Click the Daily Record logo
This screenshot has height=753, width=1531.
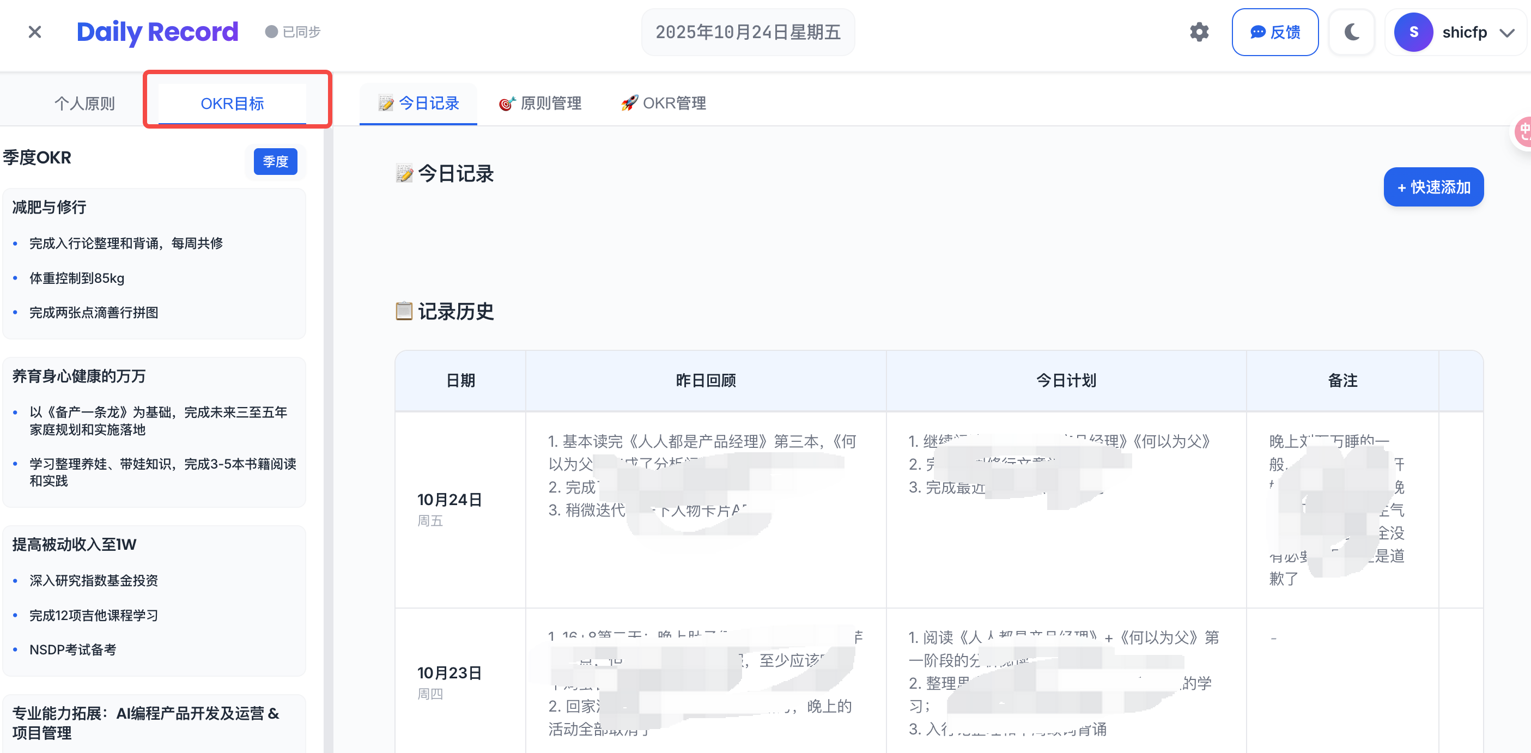click(157, 32)
